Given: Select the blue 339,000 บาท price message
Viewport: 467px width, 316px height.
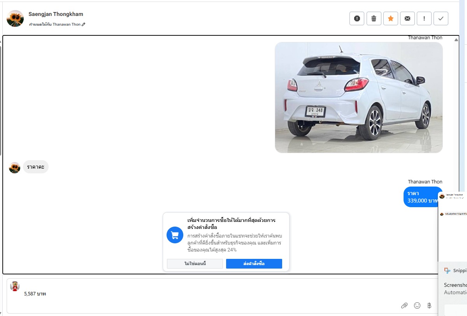Looking at the screenshot, I should click(x=421, y=197).
